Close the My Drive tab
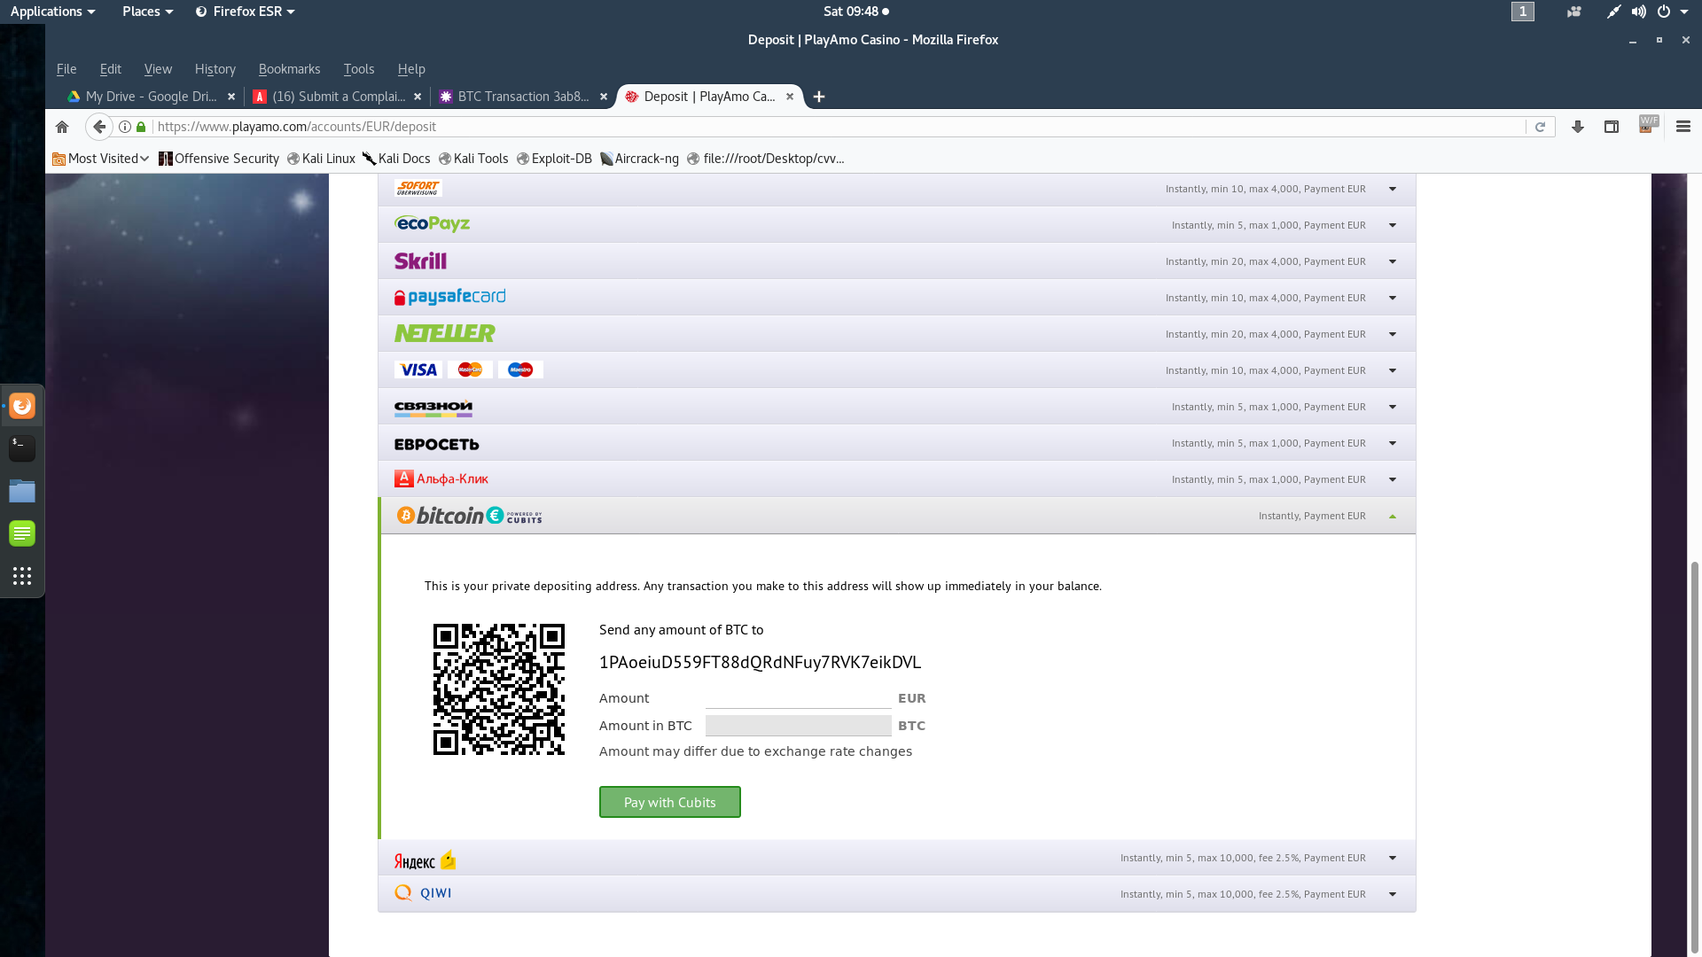Viewport: 1702px width, 957px height. (x=231, y=97)
